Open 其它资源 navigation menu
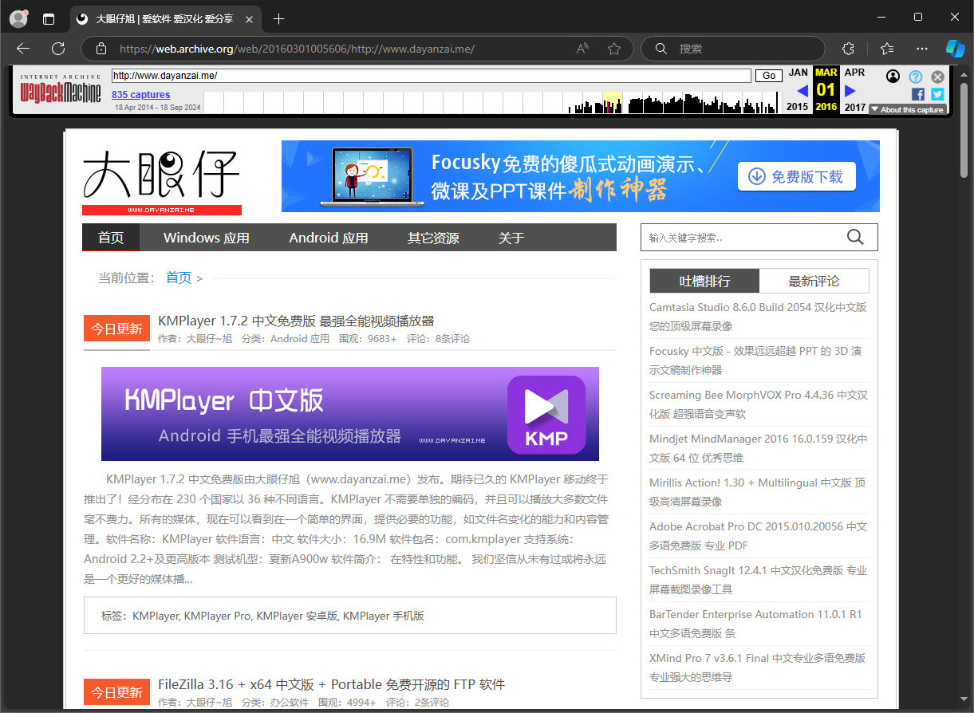Screen dimensions: 974x713 pos(433,238)
